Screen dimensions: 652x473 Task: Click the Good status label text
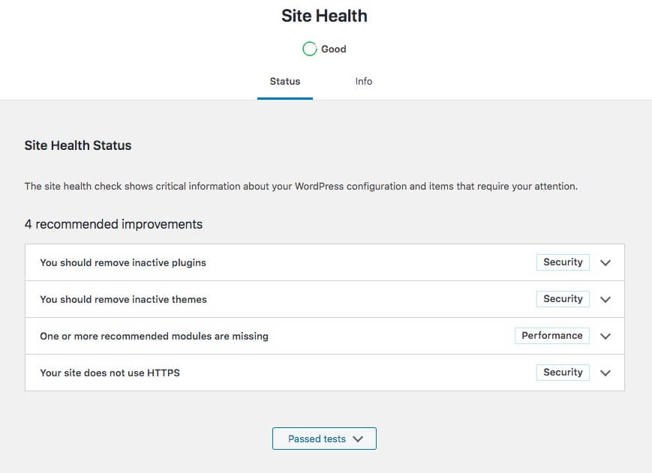[333, 49]
